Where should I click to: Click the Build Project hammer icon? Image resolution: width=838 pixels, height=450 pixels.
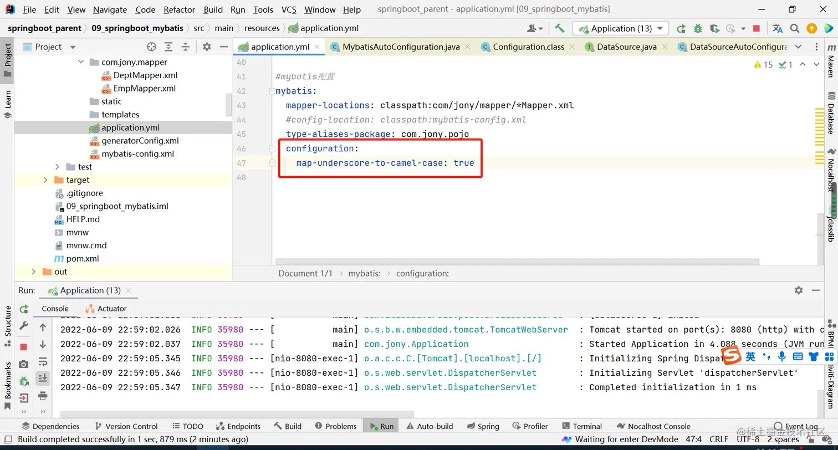click(x=559, y=28)
